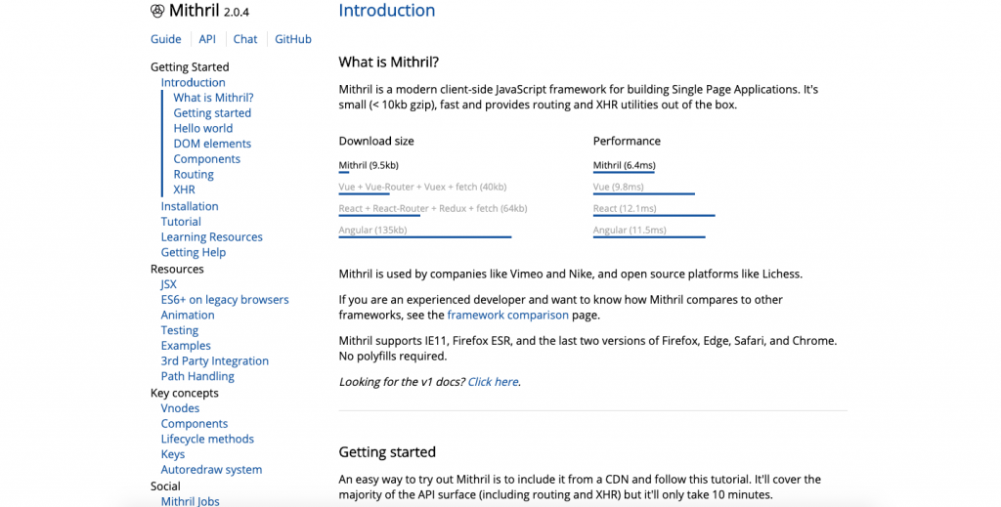The image size is (1001, 507).
Task: Go to 'Getting started' sidebar sublink
Action: 212,113
